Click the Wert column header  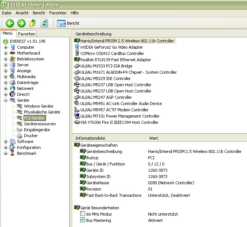click(196, 138)
